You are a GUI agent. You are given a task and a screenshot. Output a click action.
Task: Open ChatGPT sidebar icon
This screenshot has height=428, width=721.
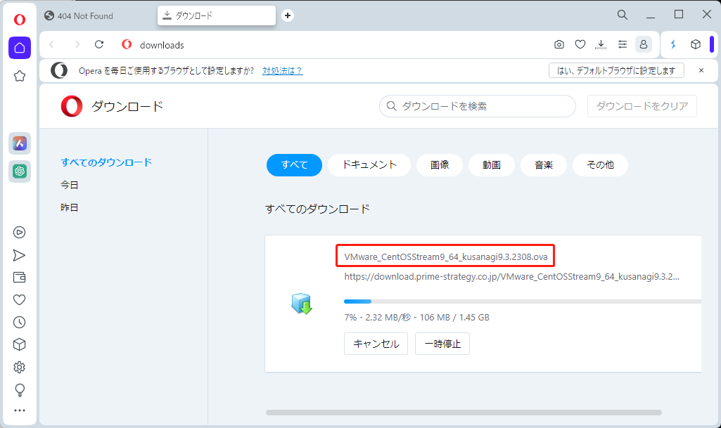click(19, 171)
